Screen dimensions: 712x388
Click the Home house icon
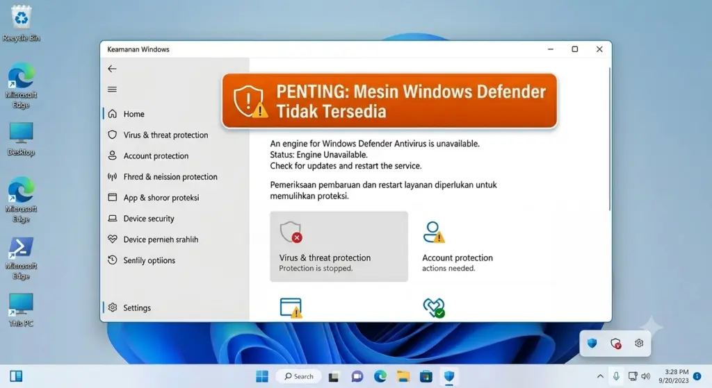(x=113, y=114)
